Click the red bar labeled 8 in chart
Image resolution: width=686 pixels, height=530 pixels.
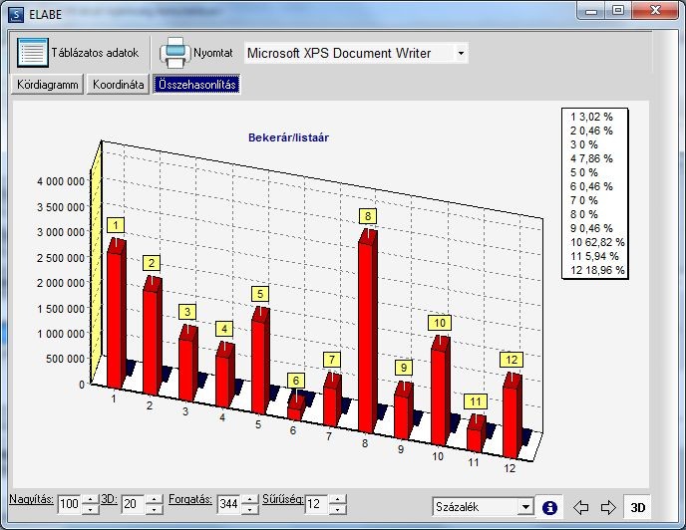coord(368,331)
